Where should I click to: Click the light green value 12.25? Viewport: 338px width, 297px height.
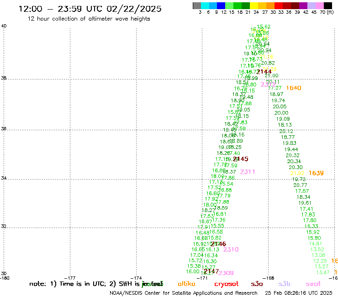[x=320, y=261]
